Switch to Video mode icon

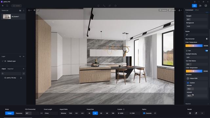(200, 6)
